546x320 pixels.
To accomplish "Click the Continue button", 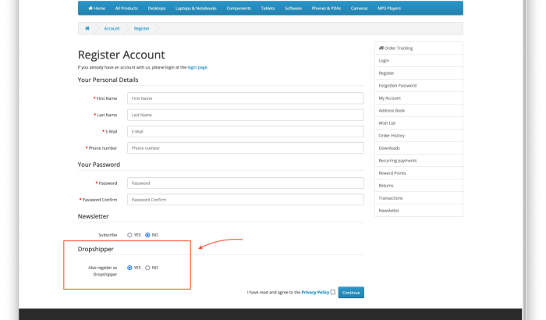I will click(x=351, y=293).
